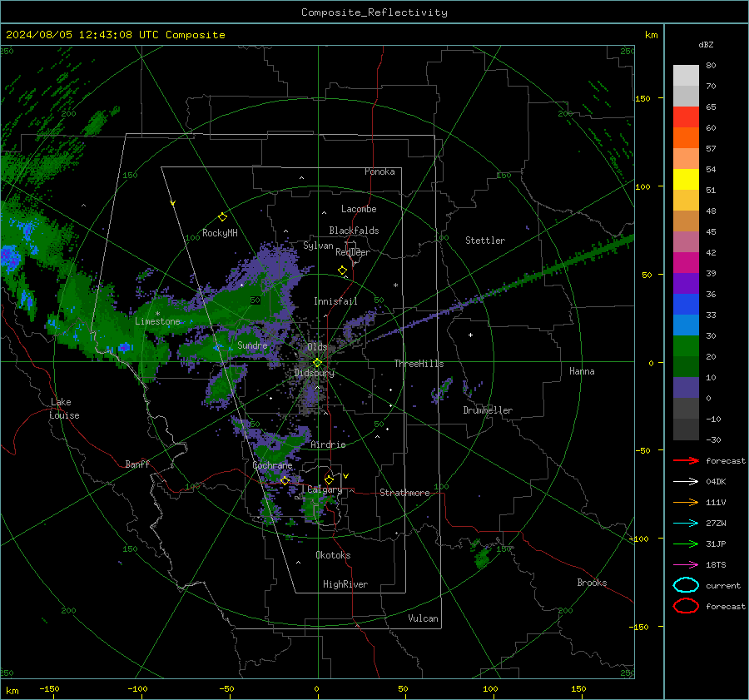Click the asterisk marker above Limestone
This screenshot has height=700, width=749.
point(157,314)
